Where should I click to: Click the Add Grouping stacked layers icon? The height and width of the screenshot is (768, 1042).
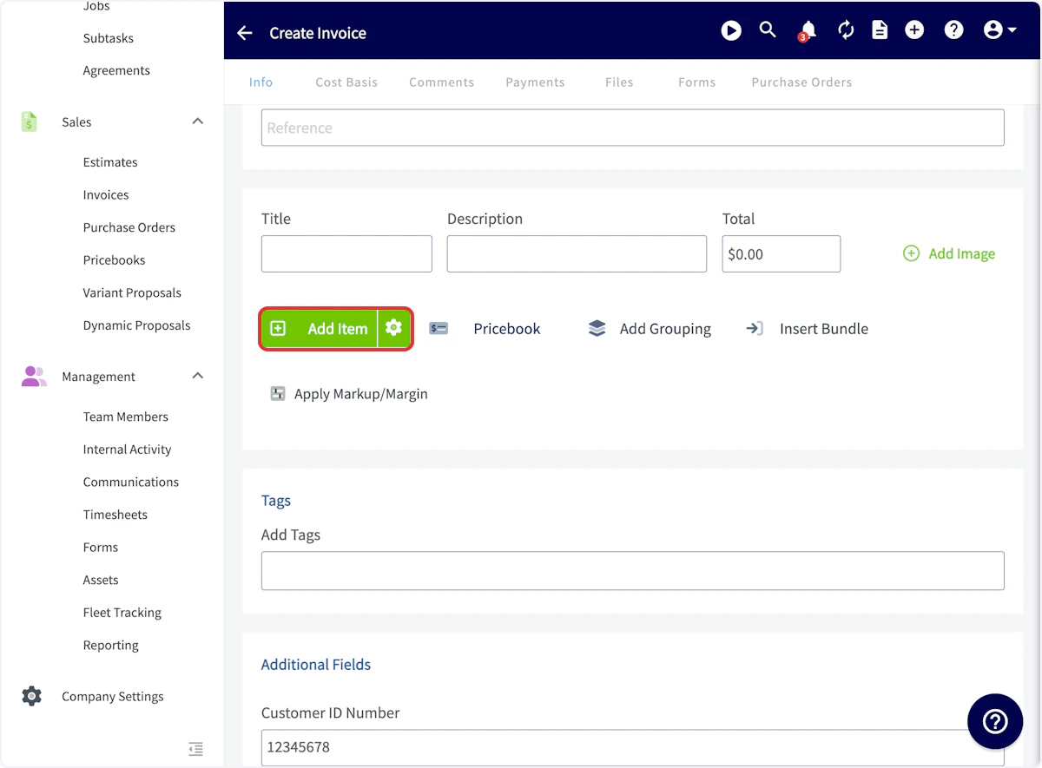[597, 329]
